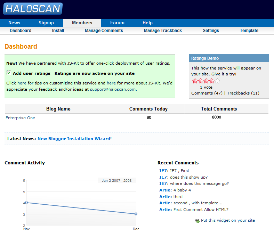Click the Nov data point on chart
Viewport: 274px width, 237px height.
tap(26, 203)
